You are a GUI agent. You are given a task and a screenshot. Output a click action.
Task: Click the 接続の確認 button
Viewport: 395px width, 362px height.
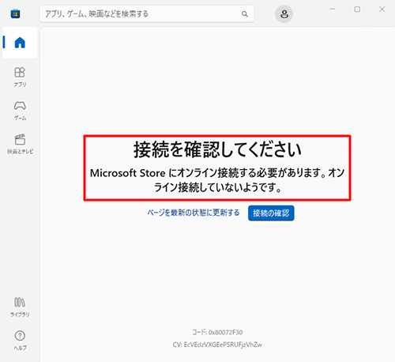(271, 213)
